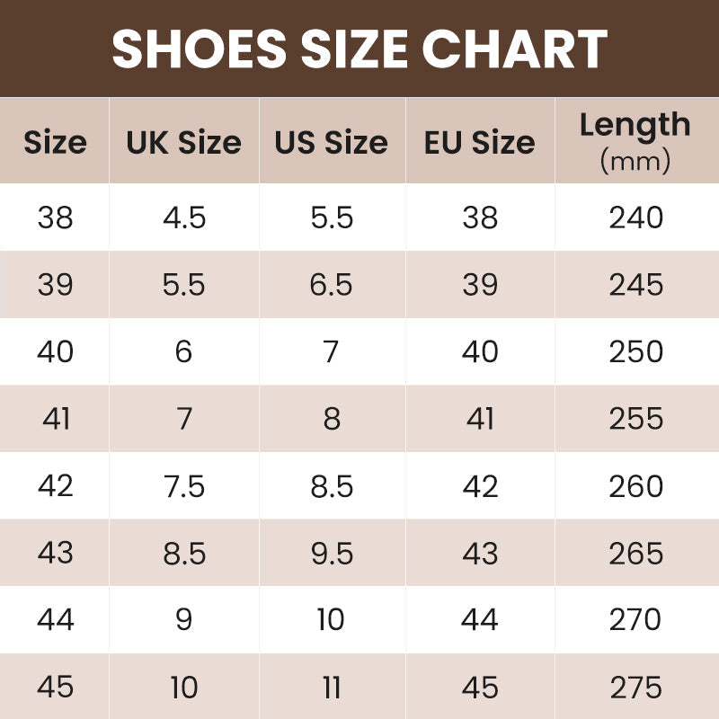Screen dimensions: 719x719
Task: Click the UK Size column header
Action: [x=183, y=142]
